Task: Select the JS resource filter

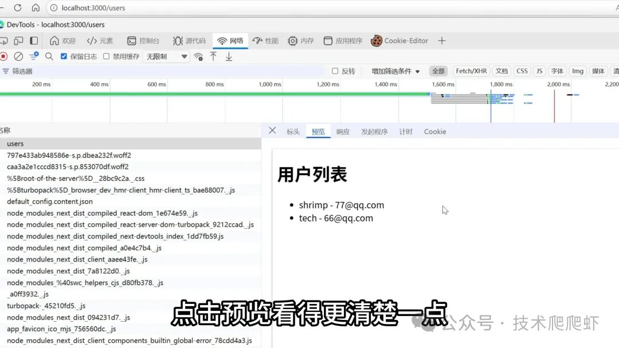Action: pos(539,70)
